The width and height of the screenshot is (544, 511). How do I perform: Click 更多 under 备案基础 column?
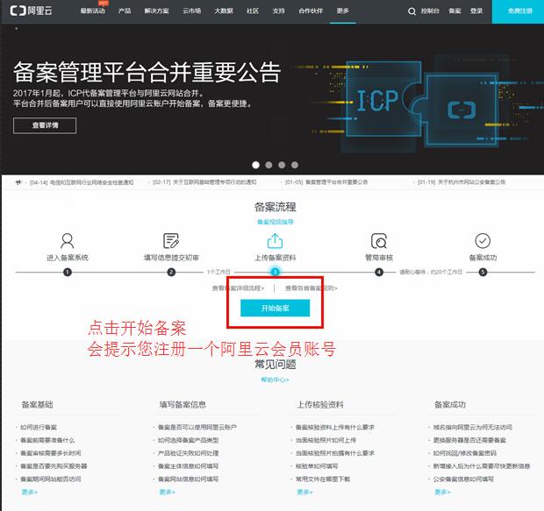(30, 492)
